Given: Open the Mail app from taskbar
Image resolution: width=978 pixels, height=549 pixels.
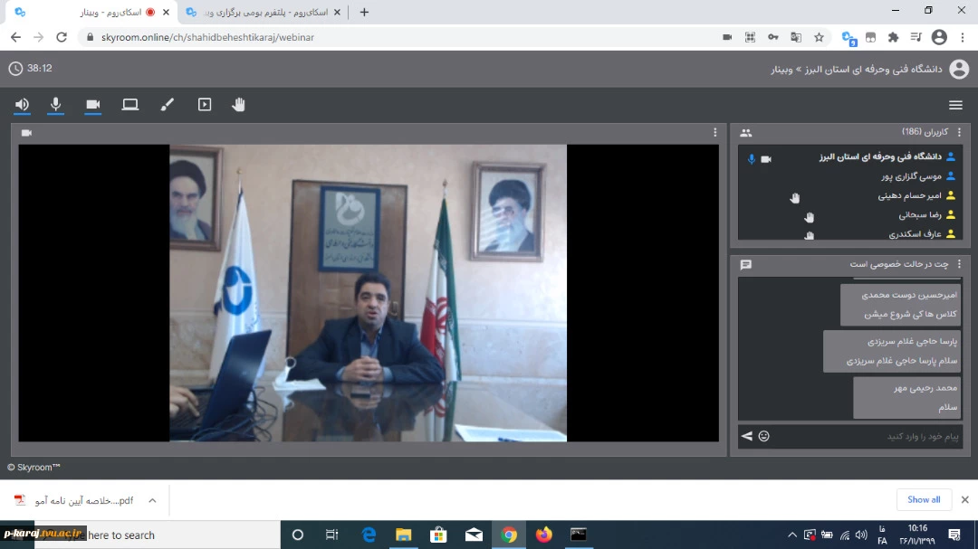Looking at the screenshot, I should (474, 535).
